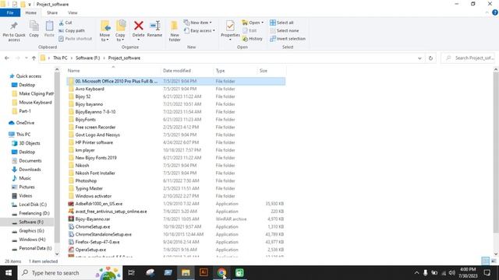
Task: Select the Typing Master folder
Action: (176, 188)
